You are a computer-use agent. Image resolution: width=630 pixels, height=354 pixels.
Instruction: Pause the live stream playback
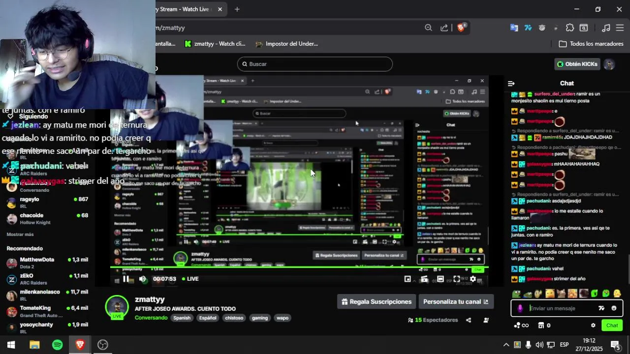(x=126, y=279)
